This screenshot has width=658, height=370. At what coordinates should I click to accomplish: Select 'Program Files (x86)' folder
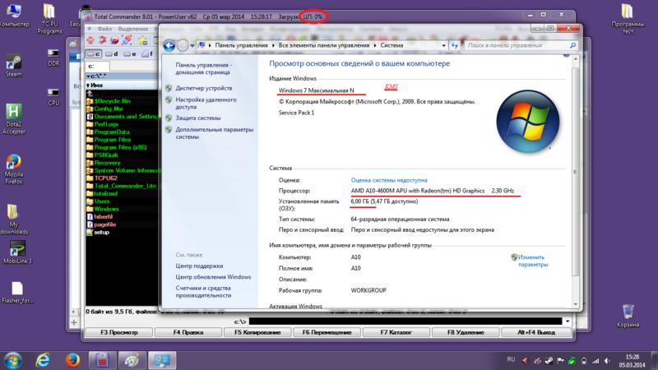click(120, 147)
